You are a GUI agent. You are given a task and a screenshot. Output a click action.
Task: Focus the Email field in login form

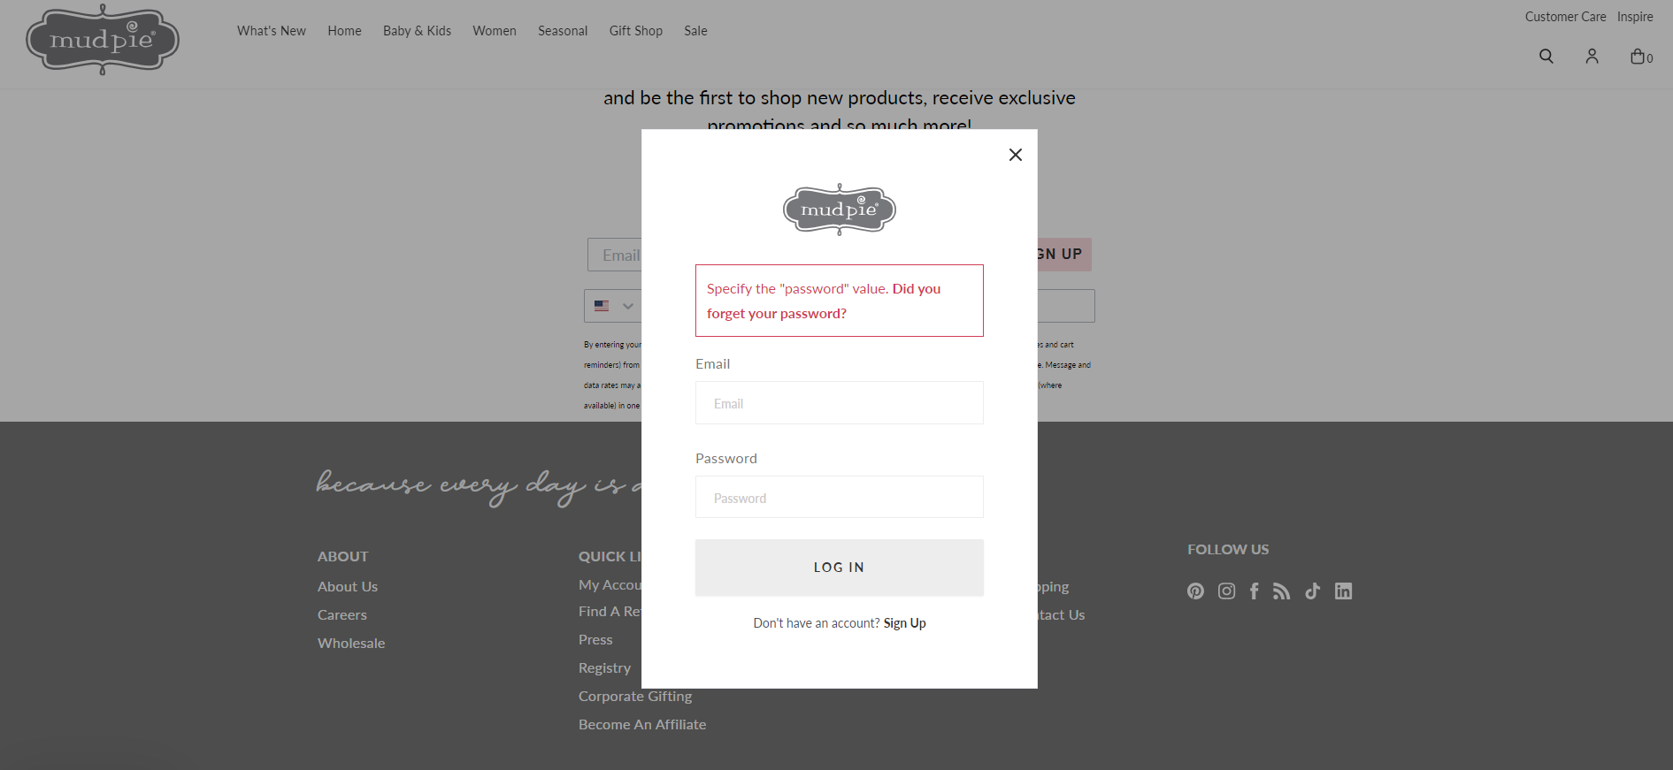click(x=839, y=403)
